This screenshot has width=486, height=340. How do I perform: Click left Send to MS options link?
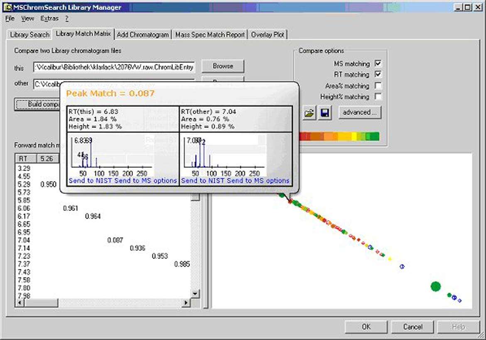click(x=146, y=181)
